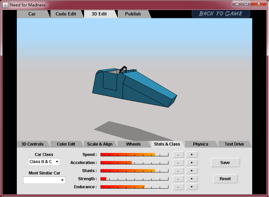Click the Stunts stat bar
This screenshot has height=197, width=269.
(x=134, y=171)
